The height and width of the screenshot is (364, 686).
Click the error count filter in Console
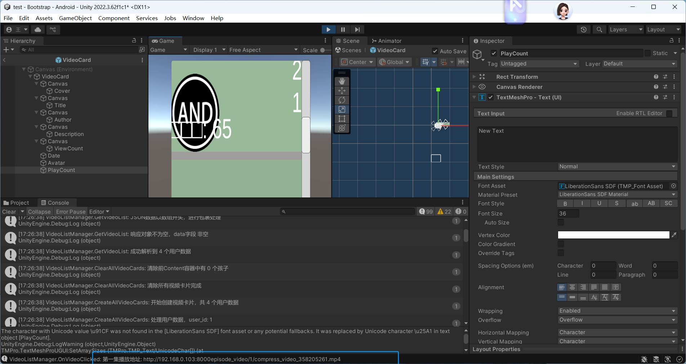pos(461,211)
